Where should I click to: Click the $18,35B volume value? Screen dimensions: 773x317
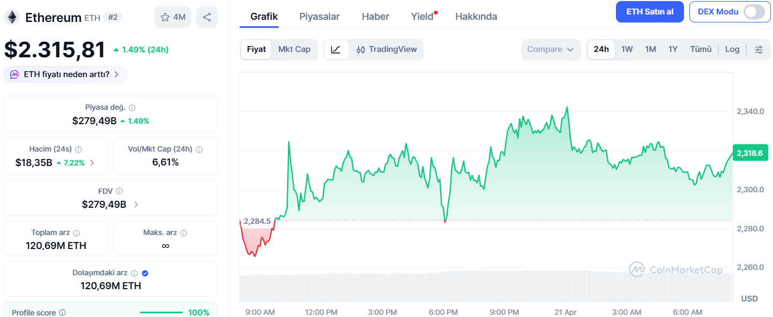[x=34, y=163]
